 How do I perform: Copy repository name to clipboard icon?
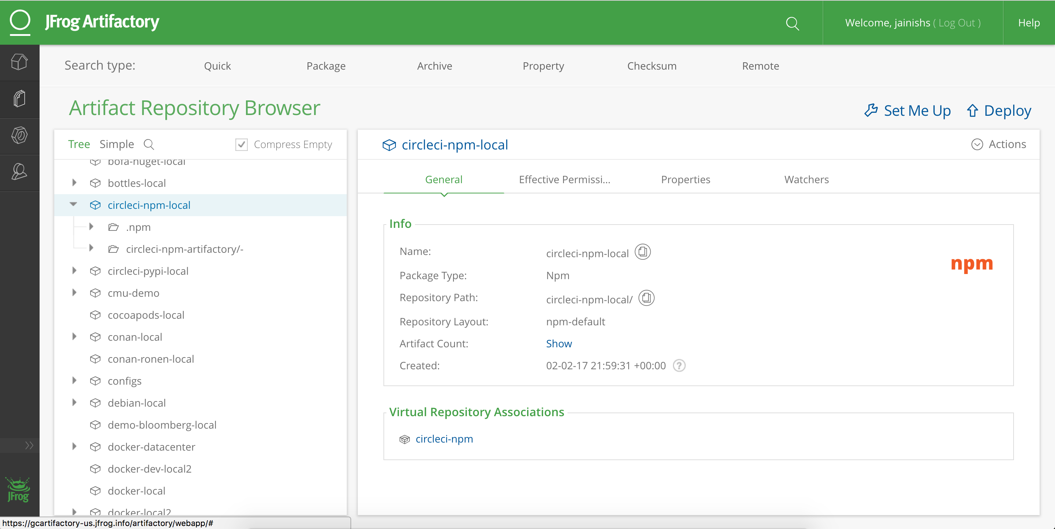click(642, 252)
